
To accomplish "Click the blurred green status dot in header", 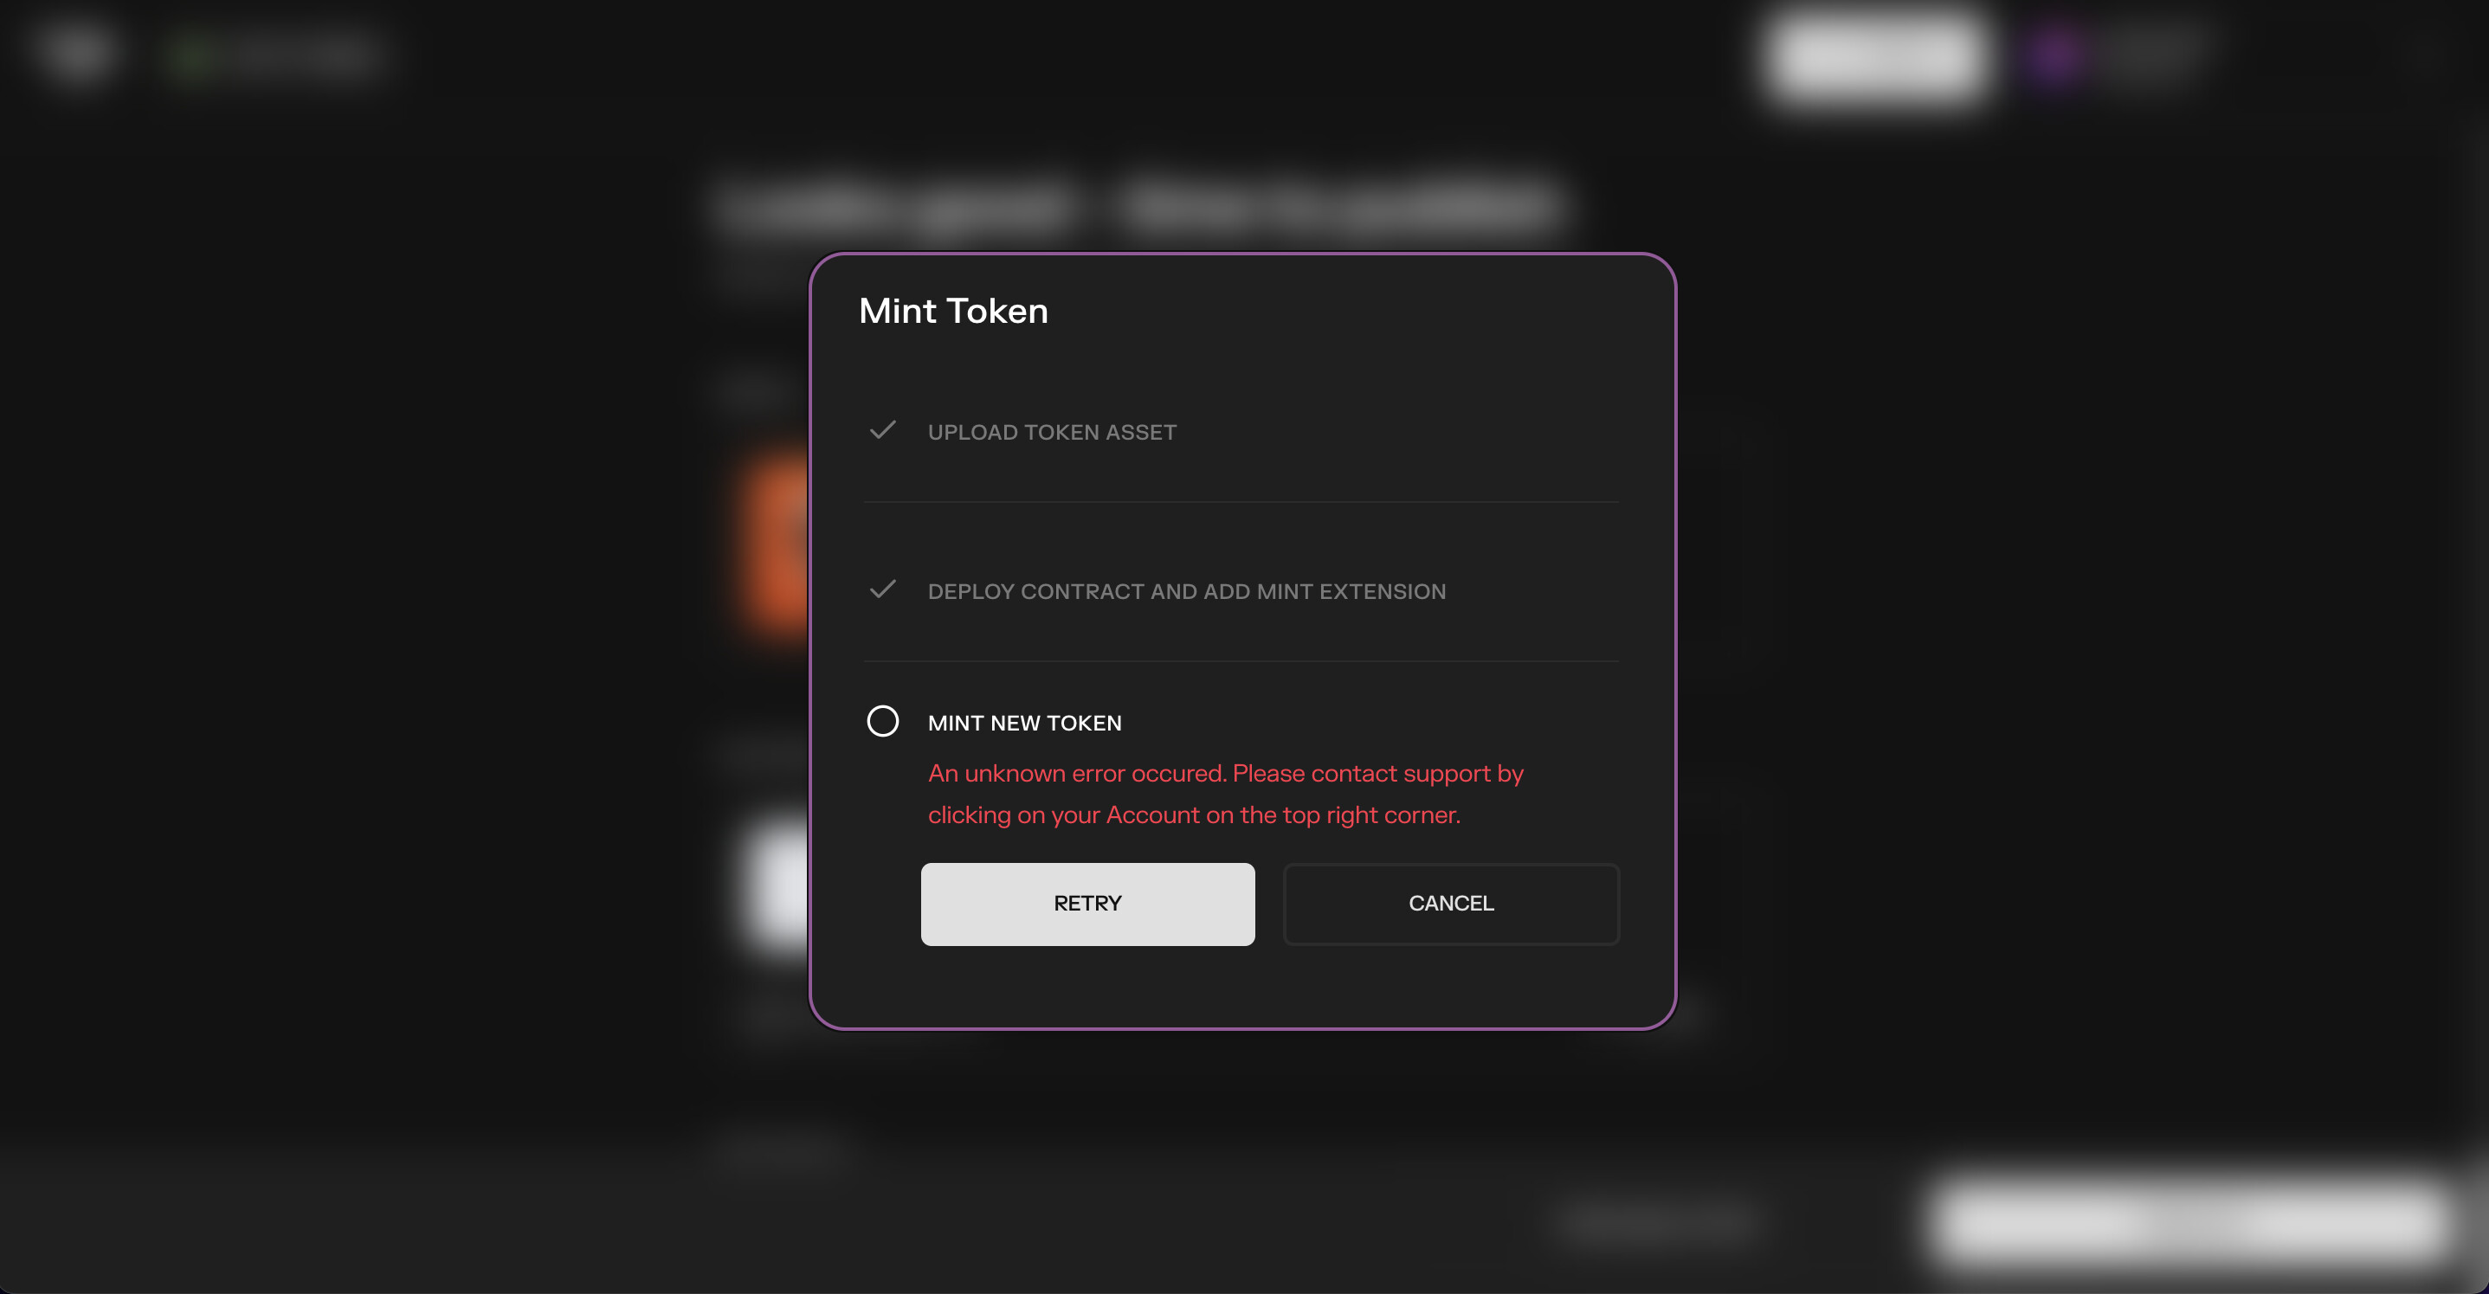I will point(192,56).
